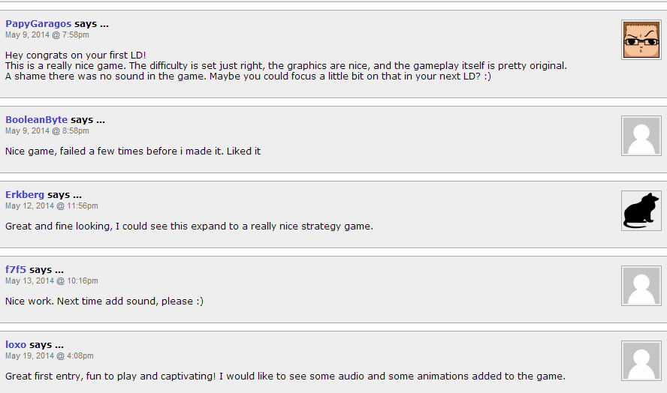Click Erkberg's black cat avatar
Viewport: 667px width, 393px height.
[x=641, y=211]
